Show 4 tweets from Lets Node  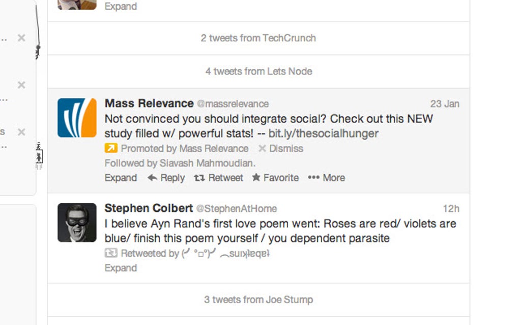[x=258, y=71]
